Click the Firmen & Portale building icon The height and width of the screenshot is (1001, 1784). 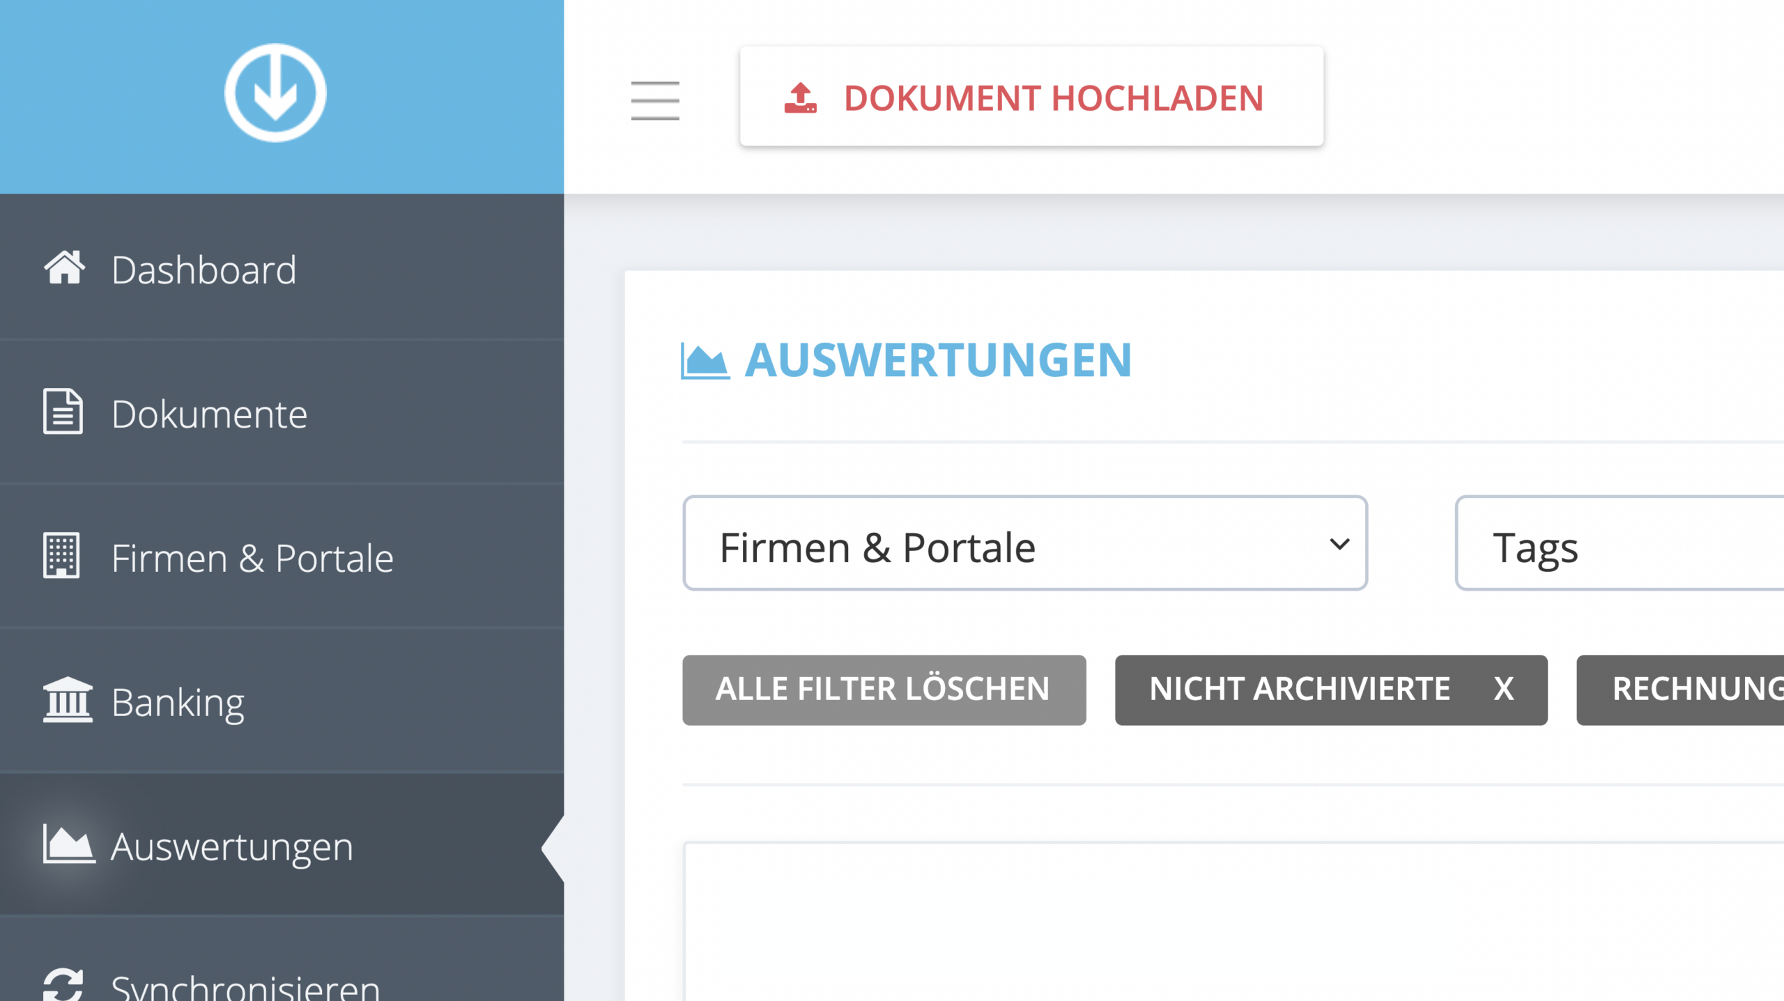pyautogui.click(x=62, y=555)
